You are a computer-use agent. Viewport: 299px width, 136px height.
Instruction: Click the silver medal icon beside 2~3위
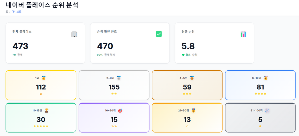click(119, 78)
